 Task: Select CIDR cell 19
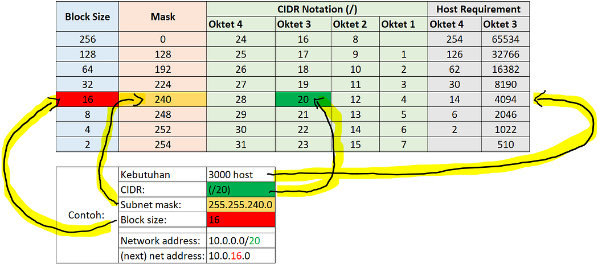coord(303,84)
